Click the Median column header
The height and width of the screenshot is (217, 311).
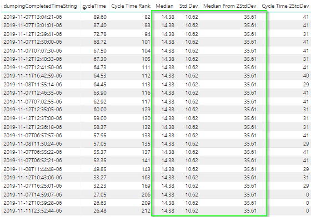[x=164, y=6]
